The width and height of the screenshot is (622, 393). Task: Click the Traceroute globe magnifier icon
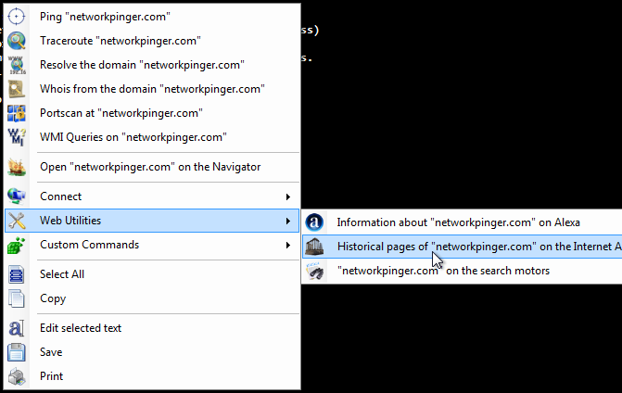[x=17, y=41]
